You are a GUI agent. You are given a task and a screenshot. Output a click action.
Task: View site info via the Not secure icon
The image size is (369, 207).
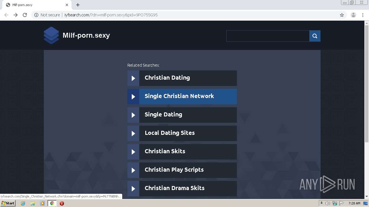tap(36, 15)
